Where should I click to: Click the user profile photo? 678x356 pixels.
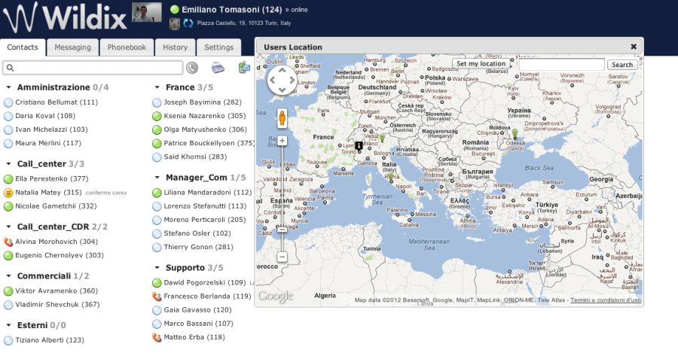[147, 12]
